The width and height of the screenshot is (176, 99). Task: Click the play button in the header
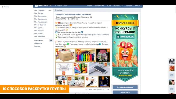pyautogui.click(x=122, y=5)
